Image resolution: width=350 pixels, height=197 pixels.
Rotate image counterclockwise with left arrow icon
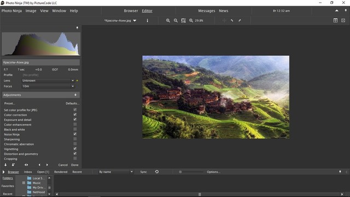coord(232,21)
